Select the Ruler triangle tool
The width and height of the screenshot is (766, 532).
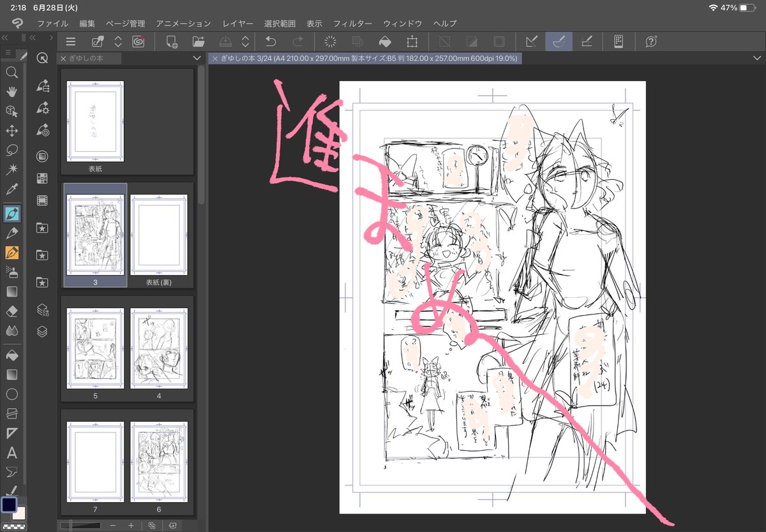point(11,433)
